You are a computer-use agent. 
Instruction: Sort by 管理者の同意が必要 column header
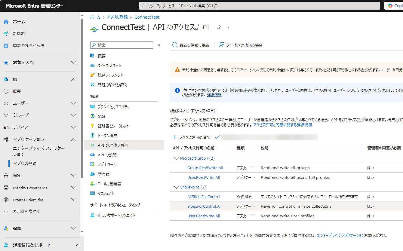coord(384,148)
